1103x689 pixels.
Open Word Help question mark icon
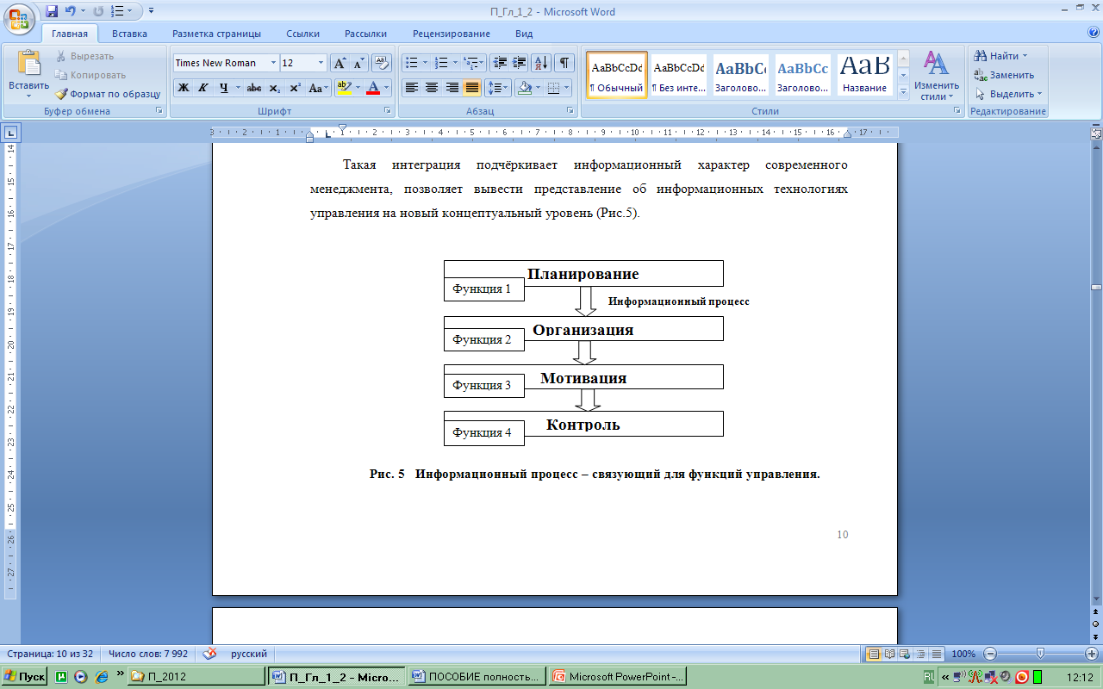click(1094, 33)
